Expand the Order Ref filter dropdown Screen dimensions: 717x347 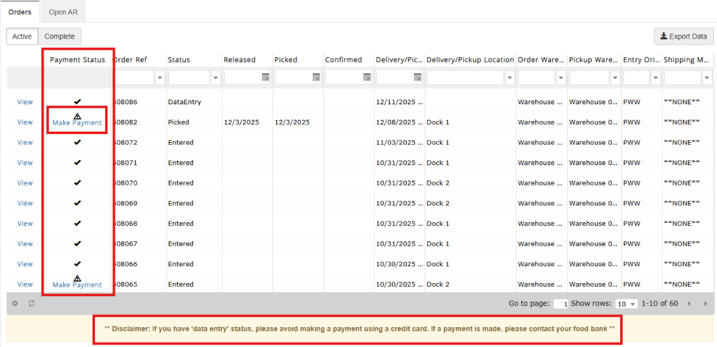[x=160, y=78]
